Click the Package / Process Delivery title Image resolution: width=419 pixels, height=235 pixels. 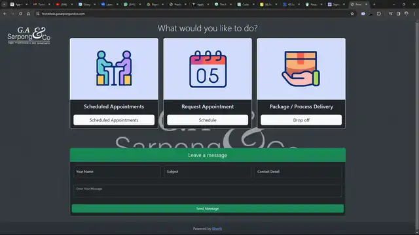click(x=301, y=106)
